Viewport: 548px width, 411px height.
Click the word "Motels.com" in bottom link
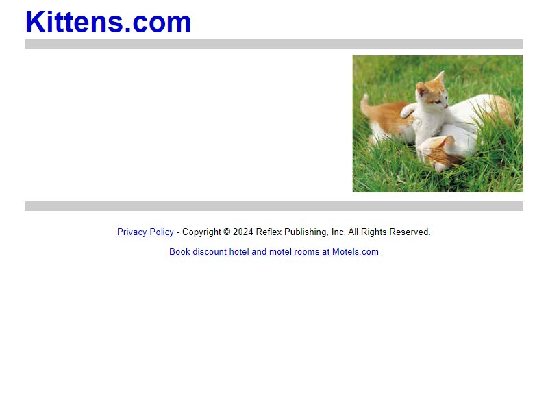pyautogui.click(x=355, y=251)
